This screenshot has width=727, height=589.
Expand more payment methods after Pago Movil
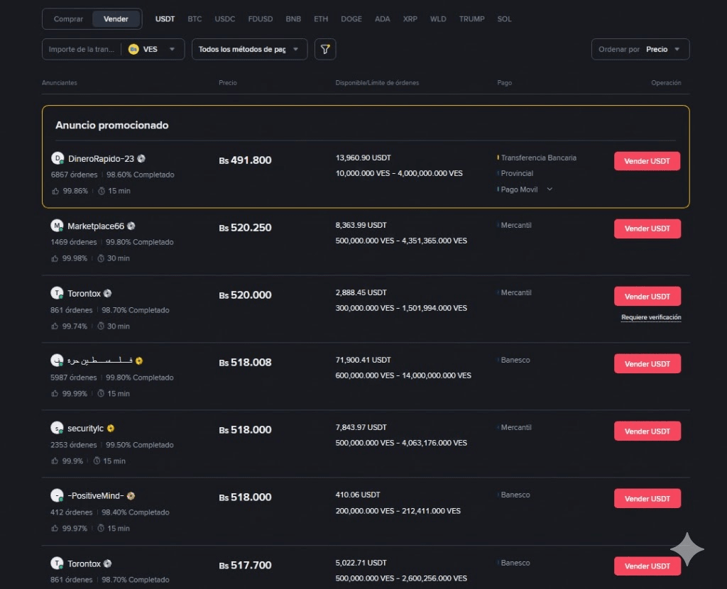[x=550, y=189]
